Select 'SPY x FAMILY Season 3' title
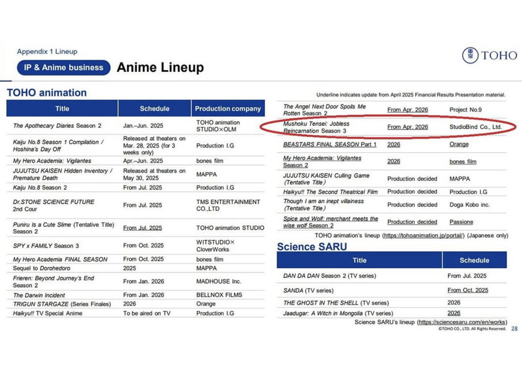This screenshot has width=522, height=392. [46, 246]
